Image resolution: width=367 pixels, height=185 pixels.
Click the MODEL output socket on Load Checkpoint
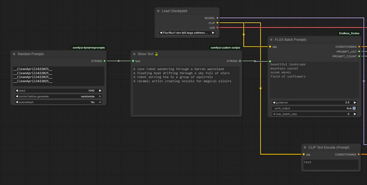217,18
